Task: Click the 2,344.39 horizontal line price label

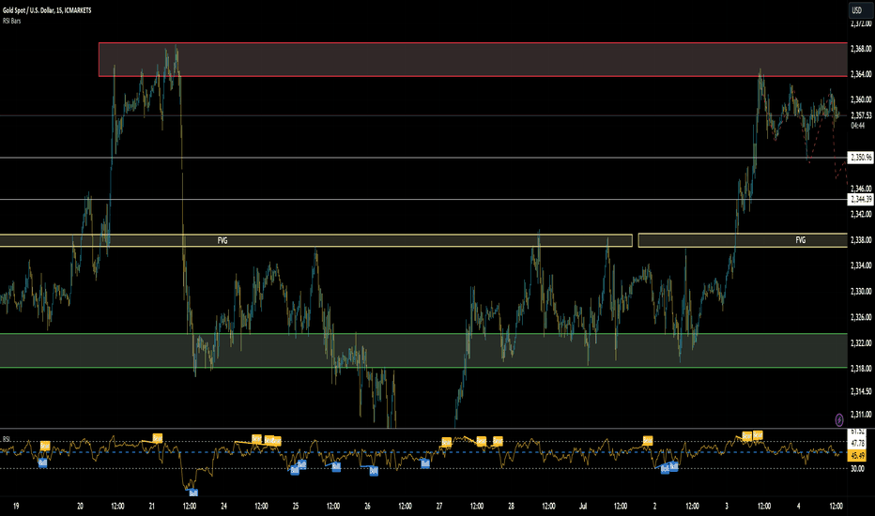Action: (x=860, y=199)
